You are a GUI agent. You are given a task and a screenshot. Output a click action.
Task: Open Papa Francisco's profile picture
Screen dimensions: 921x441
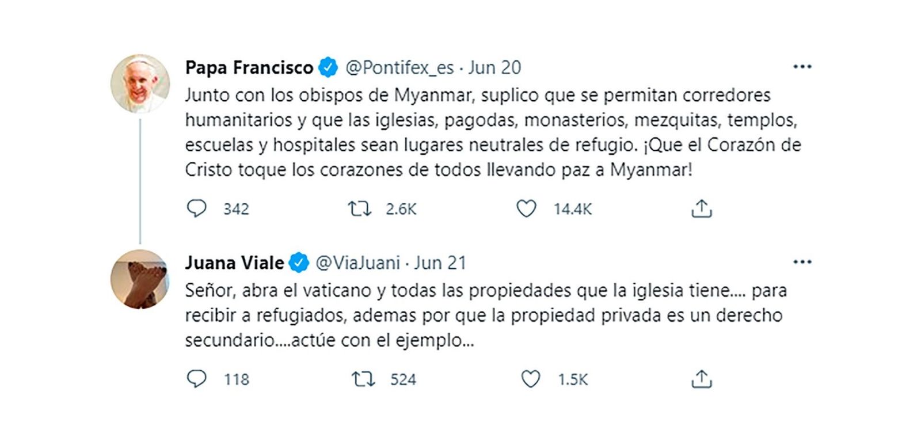click(140, 84)
